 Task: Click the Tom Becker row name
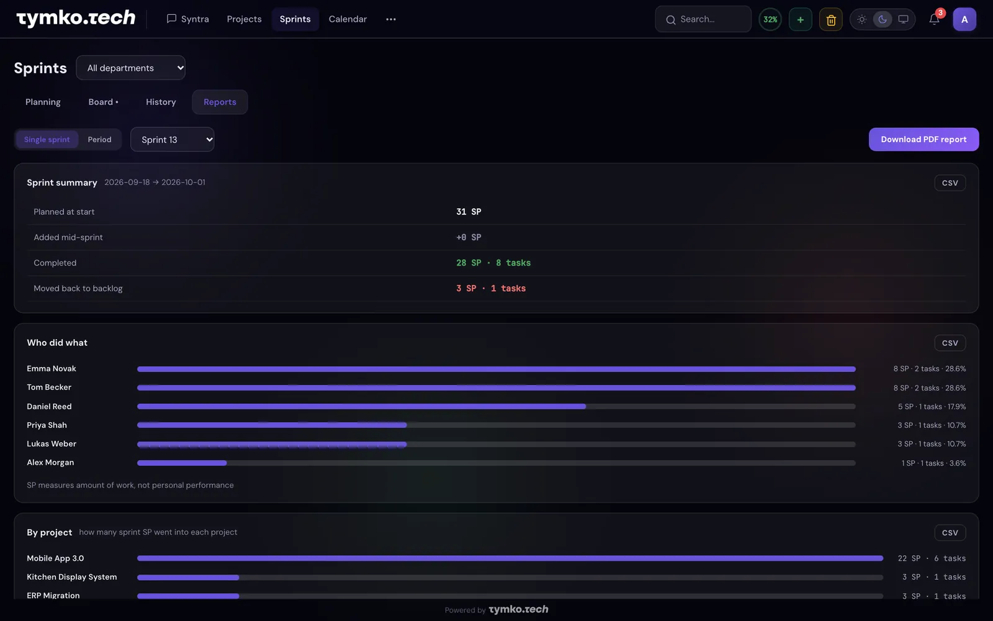[x=49, y=388]
